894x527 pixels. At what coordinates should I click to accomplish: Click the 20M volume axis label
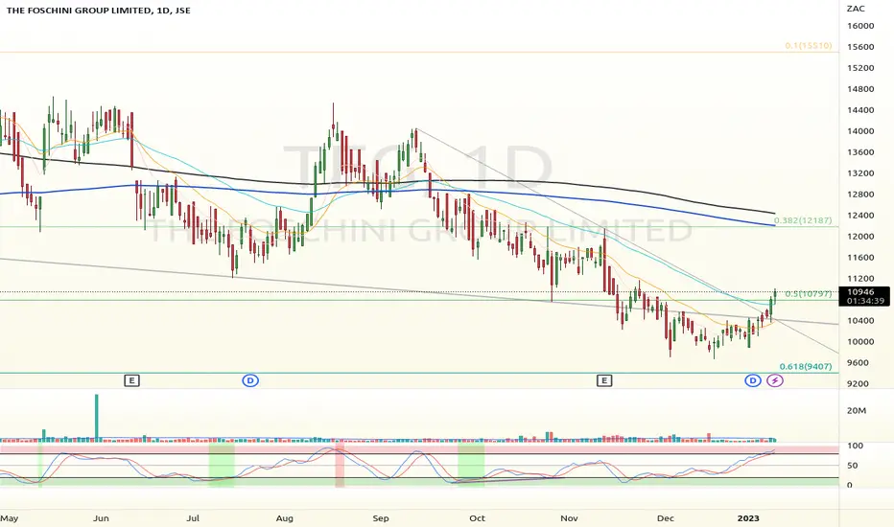coord(857,411)
